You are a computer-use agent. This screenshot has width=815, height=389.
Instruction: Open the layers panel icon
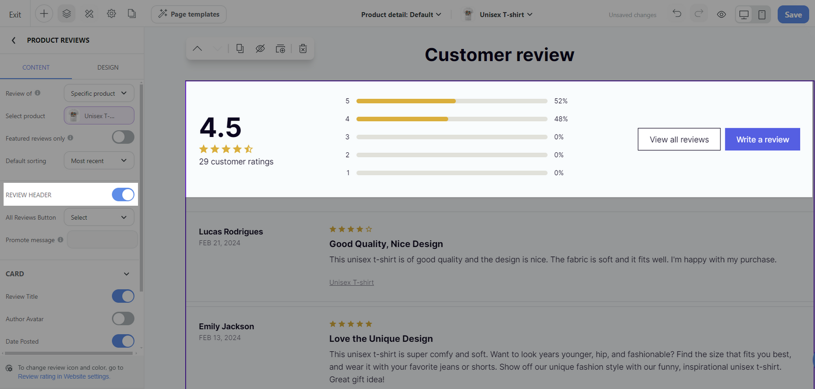pyautogui.click(x=67, y=14)
